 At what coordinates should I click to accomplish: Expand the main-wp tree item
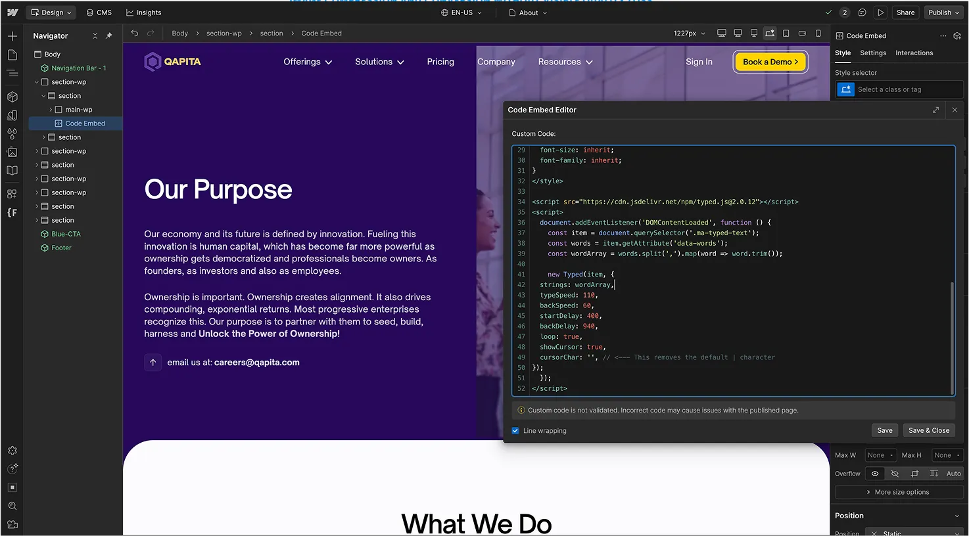tap(51, 110)
